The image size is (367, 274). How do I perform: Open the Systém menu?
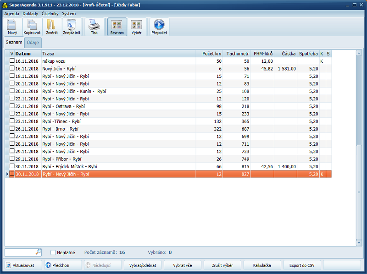(x=69, y=14)
